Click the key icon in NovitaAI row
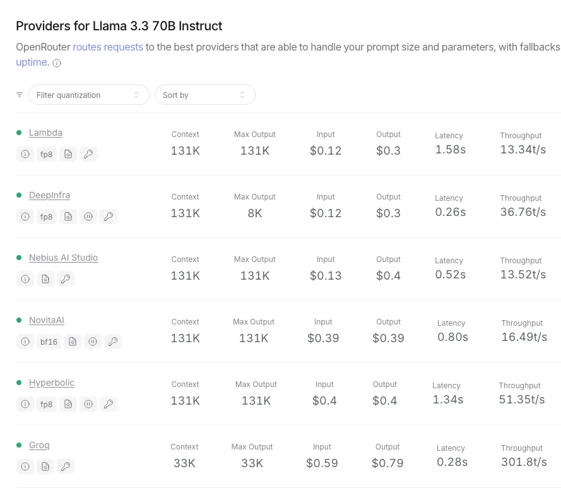561x488 pixels. 113,342
